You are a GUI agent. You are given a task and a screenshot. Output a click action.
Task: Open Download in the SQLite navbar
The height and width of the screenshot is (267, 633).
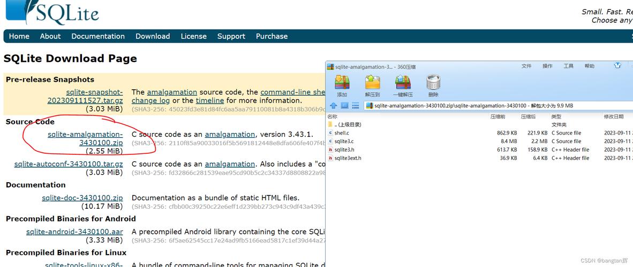(x=153, y=36)
